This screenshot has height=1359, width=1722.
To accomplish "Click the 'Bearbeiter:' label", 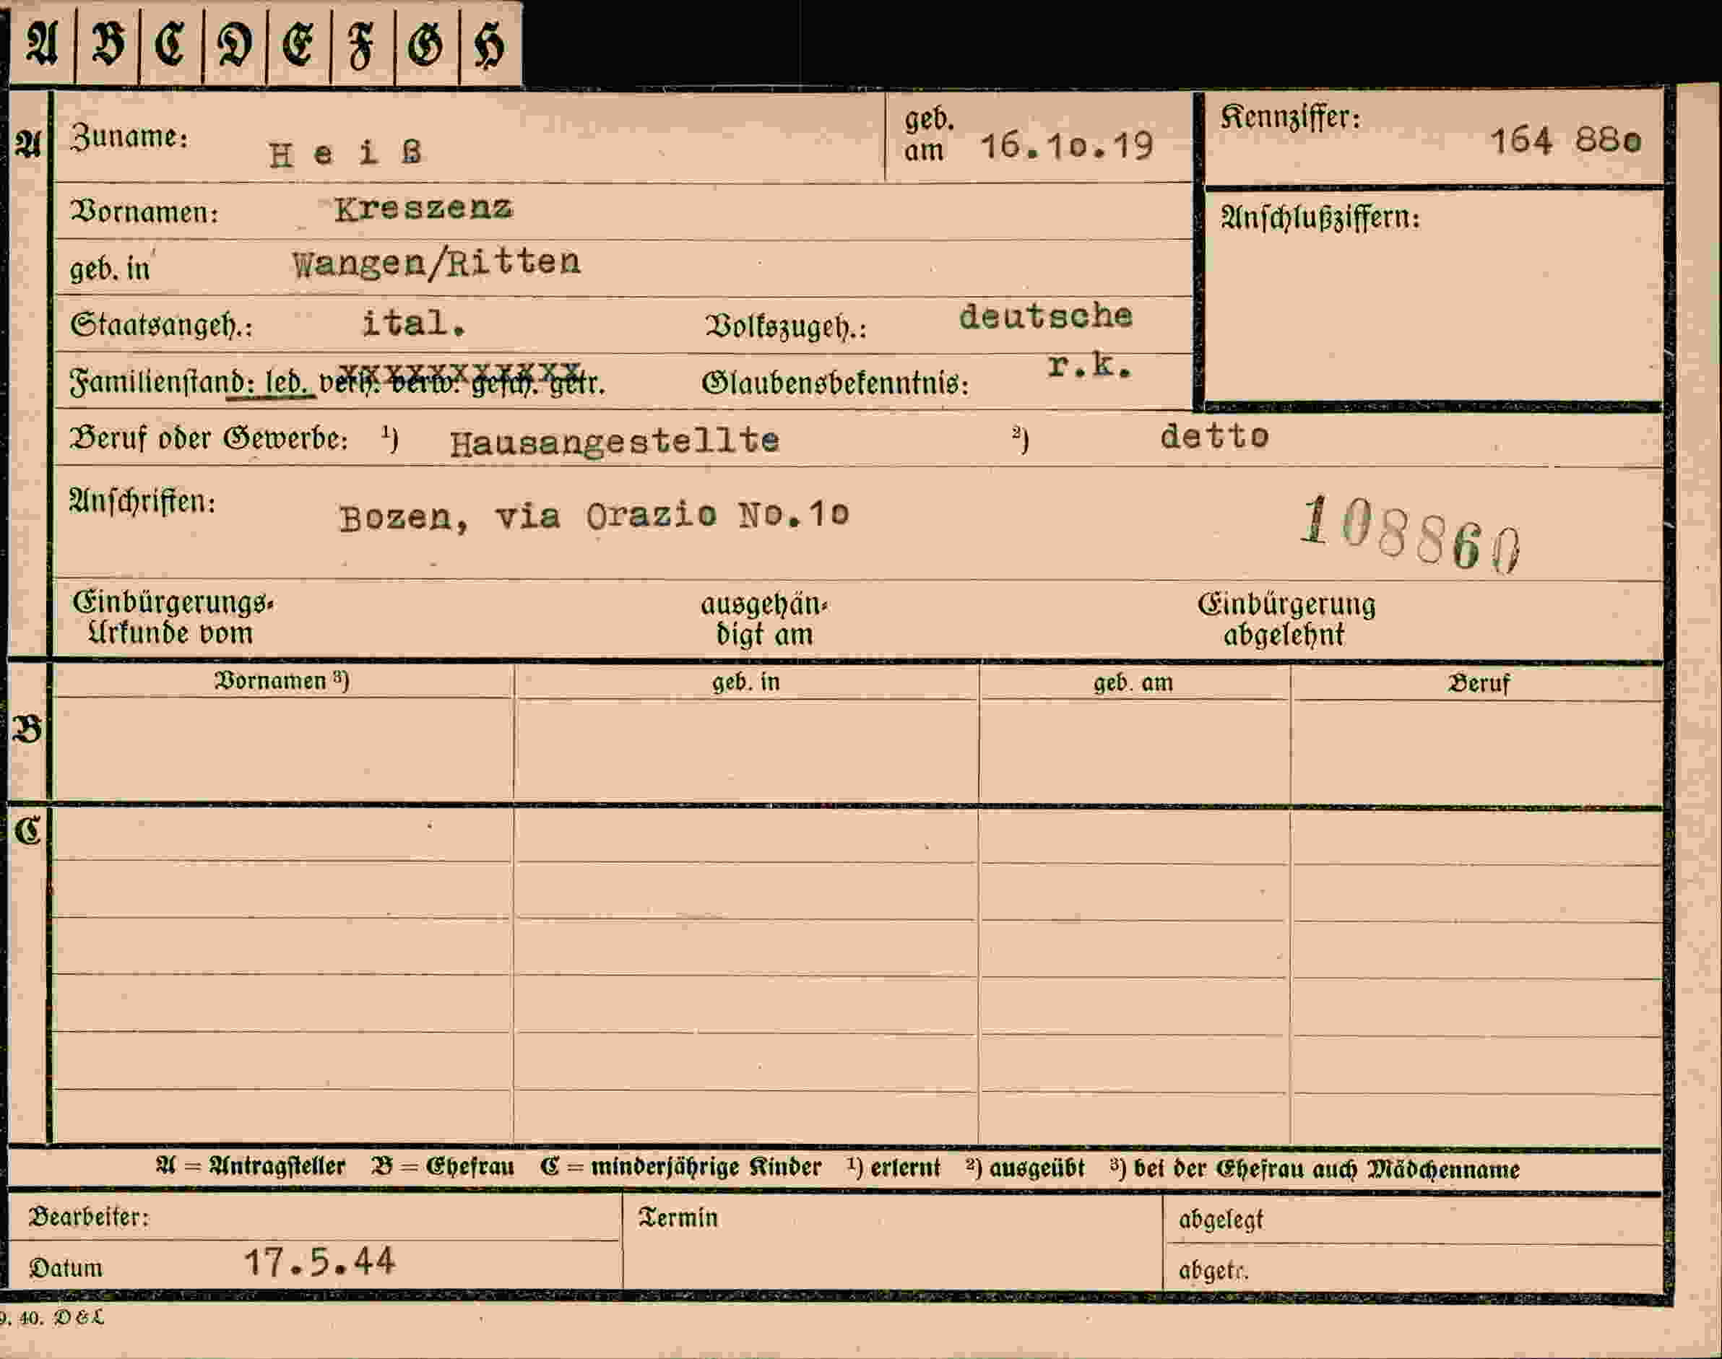I will coord(88,1217).
